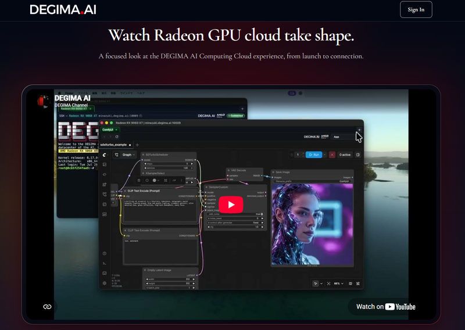Click the fit-view icon left of 86%
The height and width of the screenshot is (330, 465).
pos(328,284)
